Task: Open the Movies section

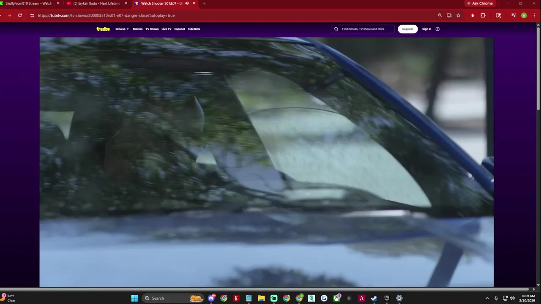Action: (x=138, y=29)
